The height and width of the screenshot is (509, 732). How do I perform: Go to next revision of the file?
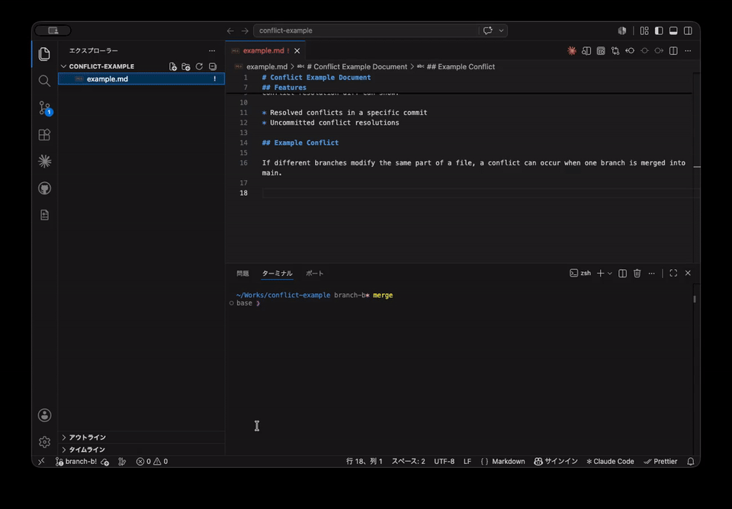659,51
